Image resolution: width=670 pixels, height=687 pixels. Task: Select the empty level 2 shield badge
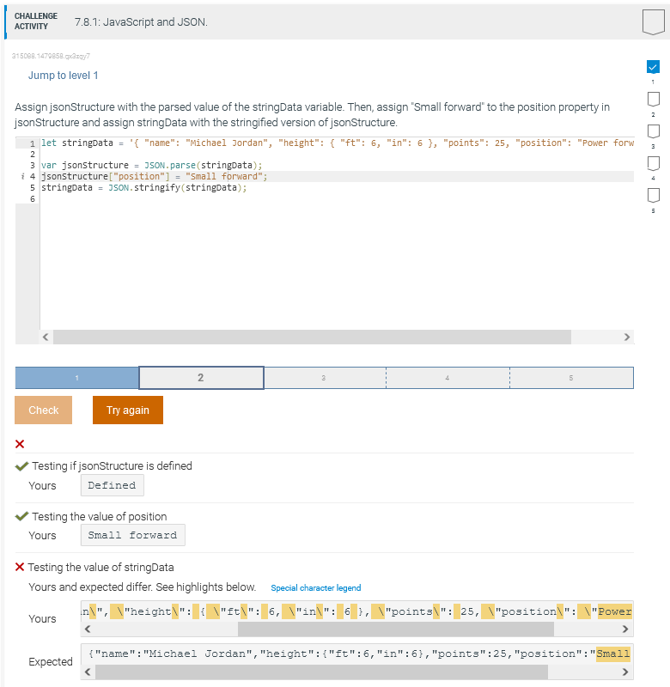(x=654, y=100)
